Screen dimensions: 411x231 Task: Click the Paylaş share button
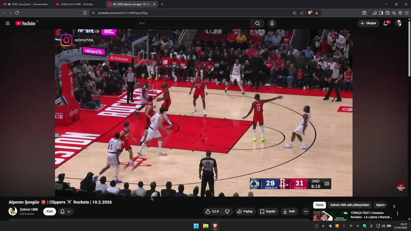[245, 211]
